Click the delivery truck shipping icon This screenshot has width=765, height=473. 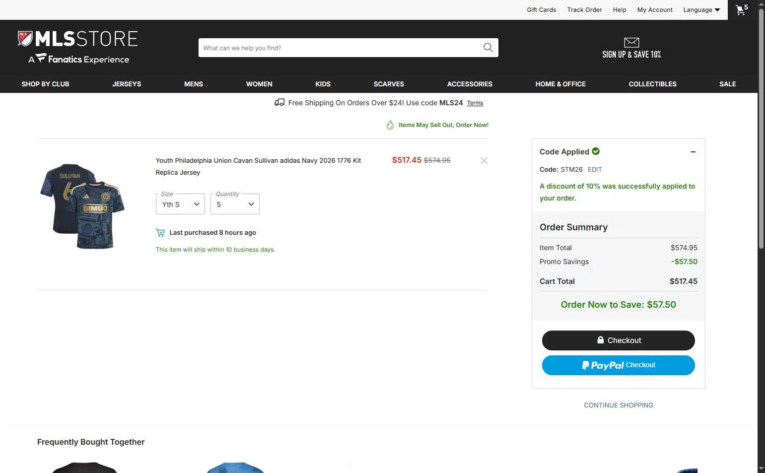(x=279, y=103)
